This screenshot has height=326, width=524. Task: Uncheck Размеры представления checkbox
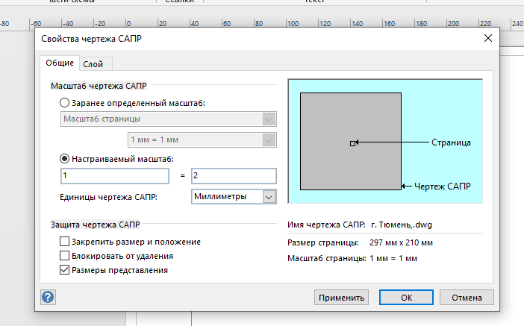point(64,269)
